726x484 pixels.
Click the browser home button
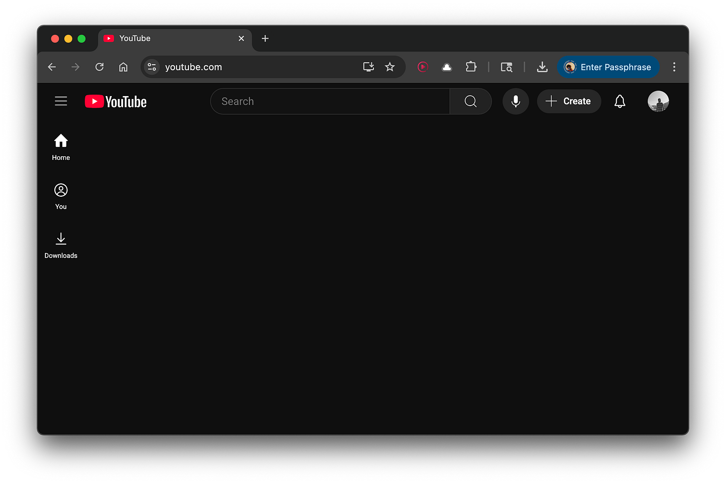(123, 67)
